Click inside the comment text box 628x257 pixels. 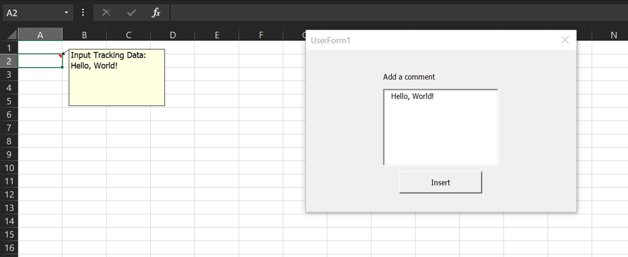pos(441,127)
